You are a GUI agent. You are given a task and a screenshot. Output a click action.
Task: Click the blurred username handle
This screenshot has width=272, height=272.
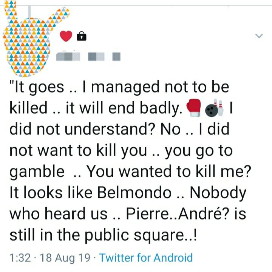click(x=104, y=57)
